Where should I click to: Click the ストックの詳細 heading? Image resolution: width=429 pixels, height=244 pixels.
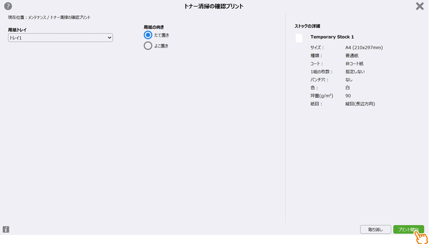coord(307,26)
